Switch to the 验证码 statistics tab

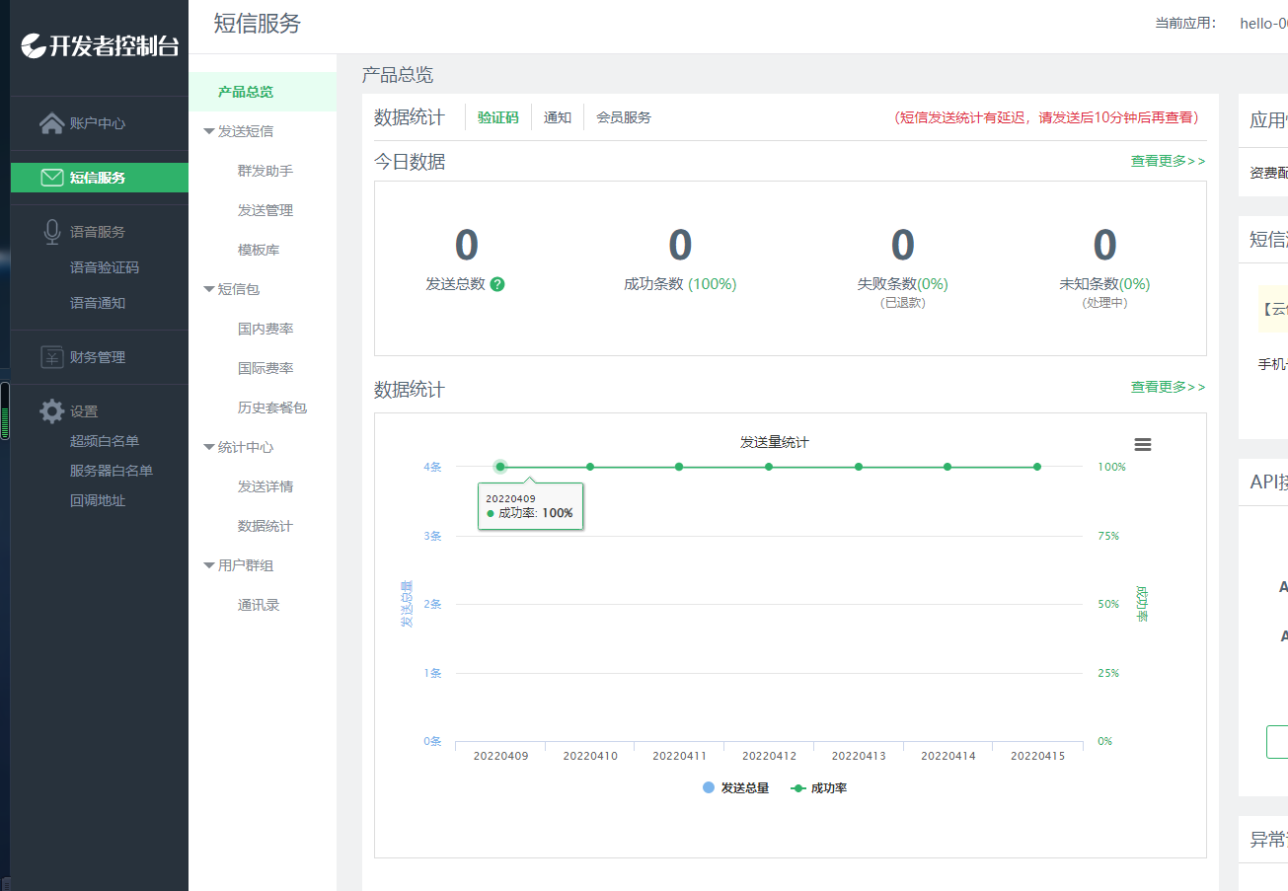tap(498, 116)
